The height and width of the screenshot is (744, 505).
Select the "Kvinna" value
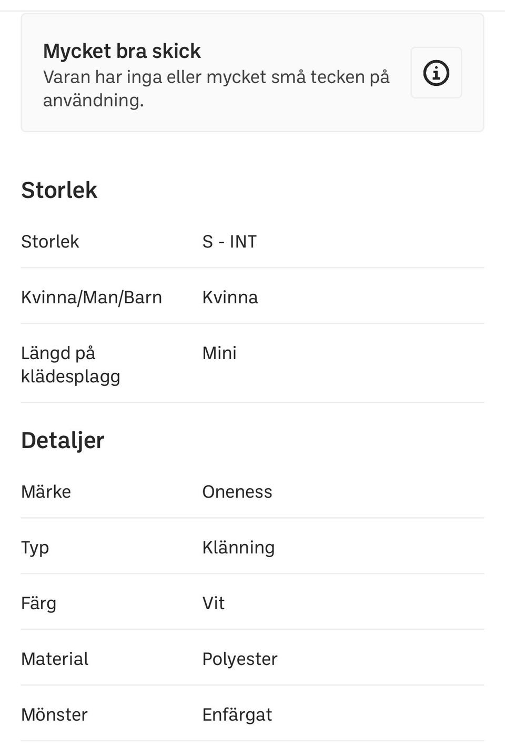click(230, 297)
